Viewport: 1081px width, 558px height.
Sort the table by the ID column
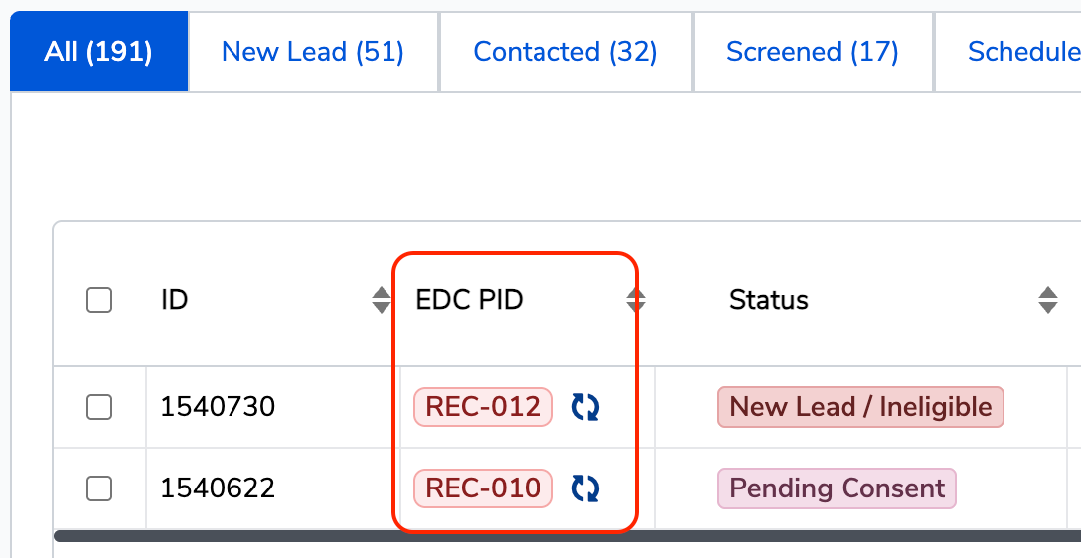382,300
